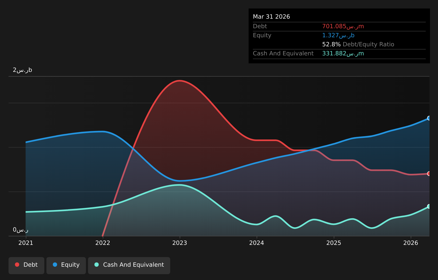Screen dimensions: 438x280
Task: Toggle the Cash And Equivalent legend button
Action: coord(129,265)
